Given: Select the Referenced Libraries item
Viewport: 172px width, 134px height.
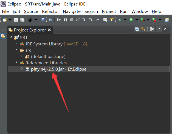Looking at the screenshot, I should coord(46,63).
